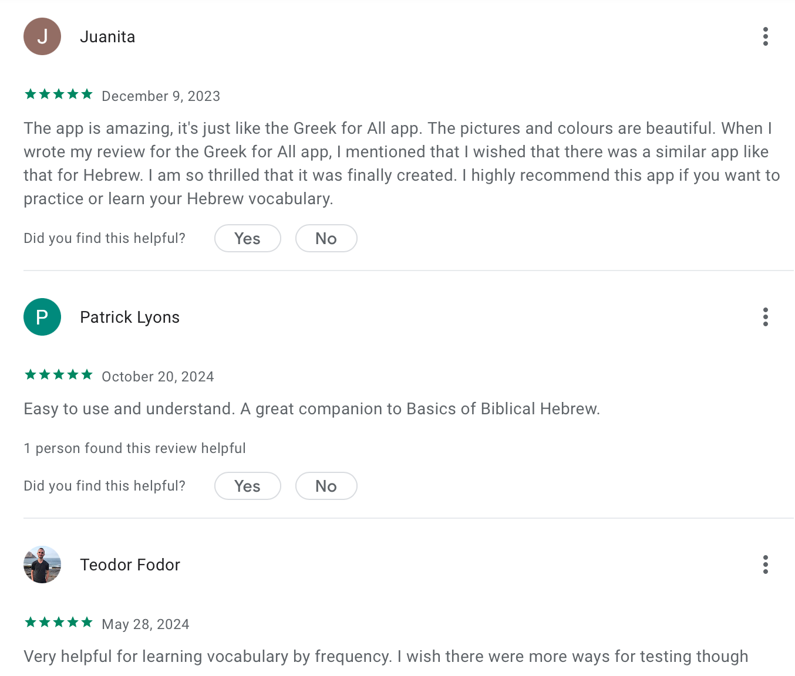Image resolution: width=795 pixels, height=676 pixels.
Task: Click the December 9, 2023 review date
Action: point(161,96)
